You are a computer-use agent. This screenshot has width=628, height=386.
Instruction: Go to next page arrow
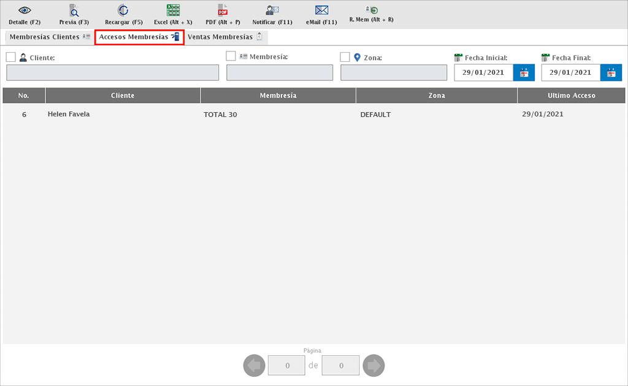coord(373,366)
